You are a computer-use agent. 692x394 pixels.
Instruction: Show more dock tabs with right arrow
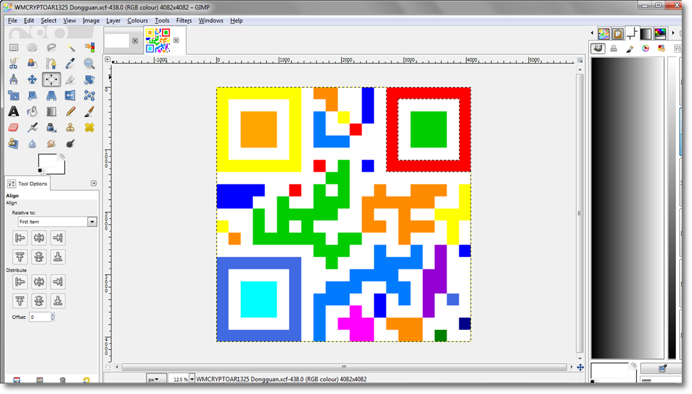673,33
